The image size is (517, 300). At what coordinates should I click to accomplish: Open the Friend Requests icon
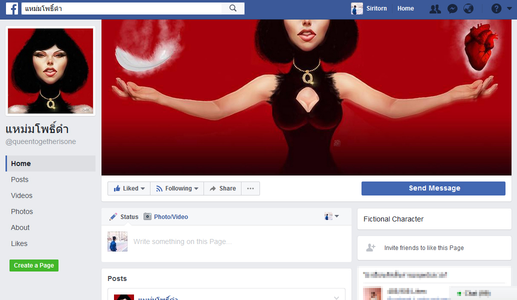(x=435, y=8)
